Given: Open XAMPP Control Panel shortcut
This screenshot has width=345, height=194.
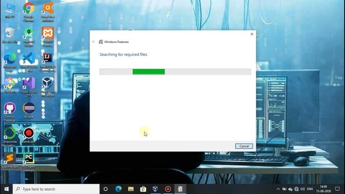Looking at the screenshot, I should click(48, 37).
